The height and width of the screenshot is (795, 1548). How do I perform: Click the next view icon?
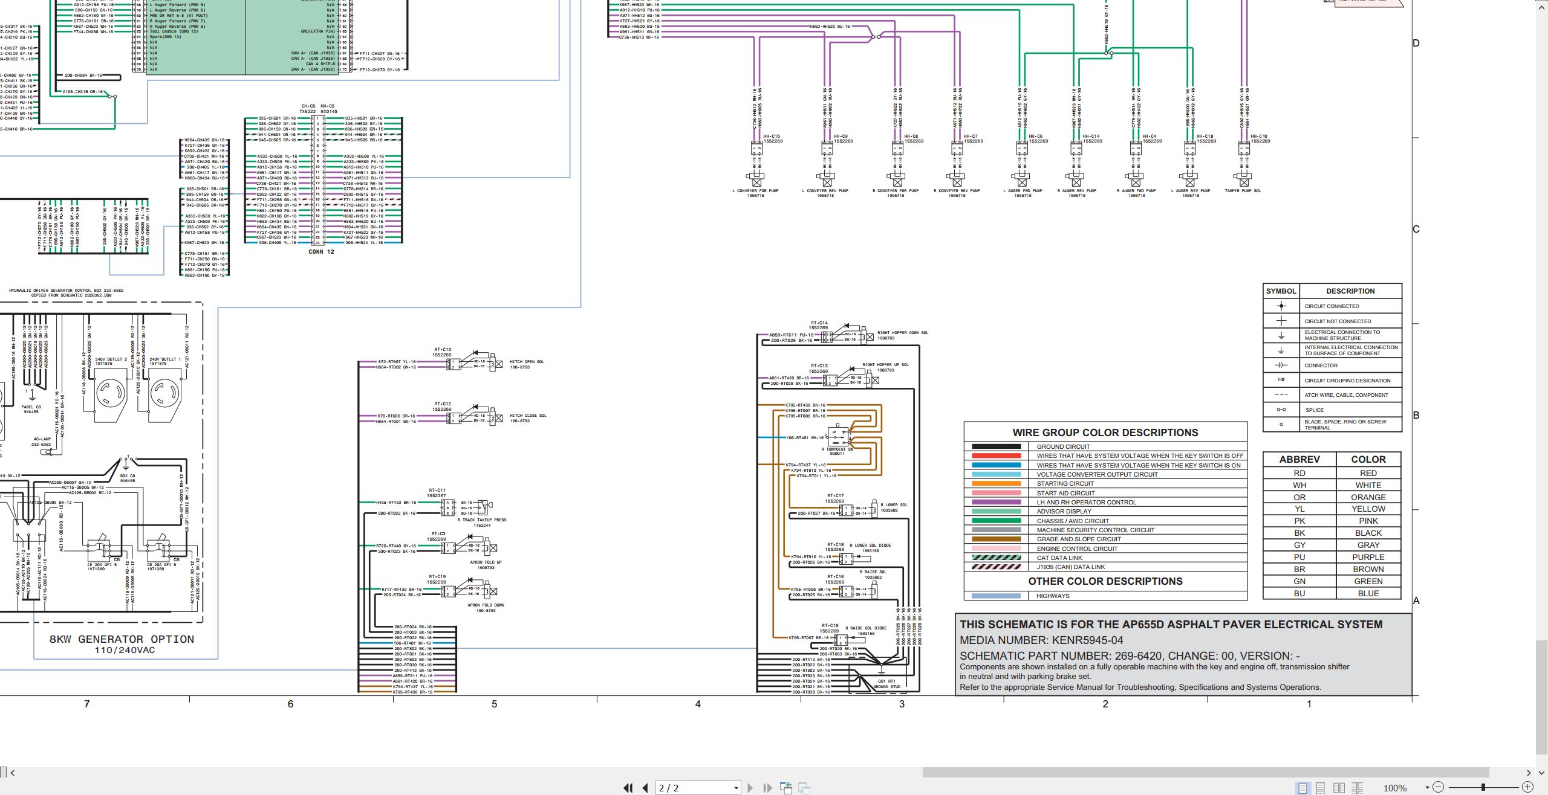tap(804, 788)
